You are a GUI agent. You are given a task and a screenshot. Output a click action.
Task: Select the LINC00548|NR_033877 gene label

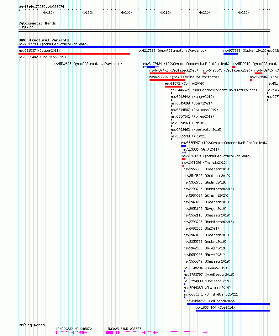123,329
